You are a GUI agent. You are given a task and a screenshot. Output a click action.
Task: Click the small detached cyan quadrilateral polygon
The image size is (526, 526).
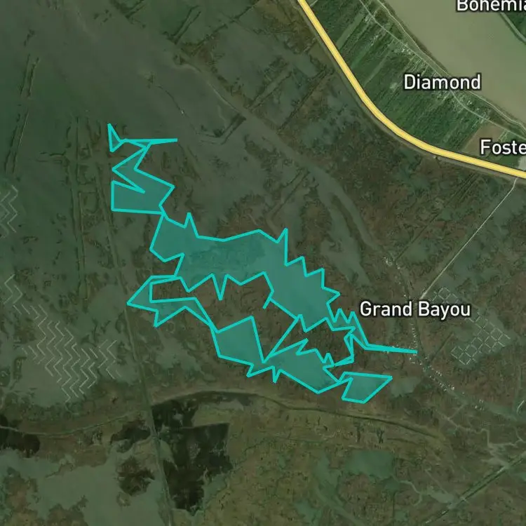pos(366,386)
